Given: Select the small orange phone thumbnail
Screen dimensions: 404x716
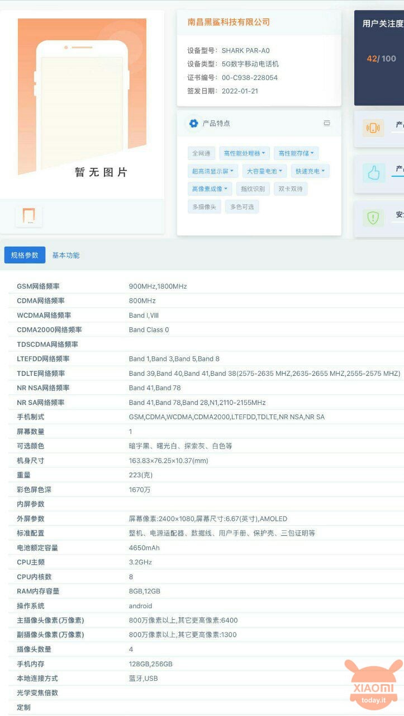Looking at the screenshot, I should [x=28, y=216].
